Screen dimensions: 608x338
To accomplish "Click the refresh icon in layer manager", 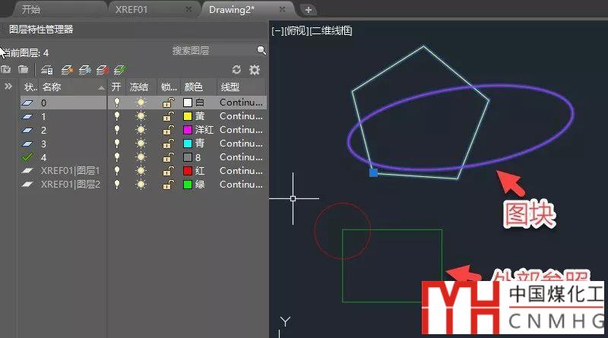I will [x=236, y=70].
